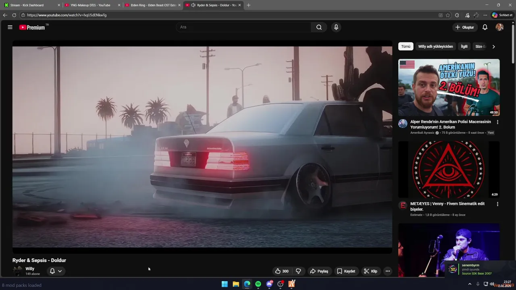Dislike the video with thumbs down

[298, 271]
